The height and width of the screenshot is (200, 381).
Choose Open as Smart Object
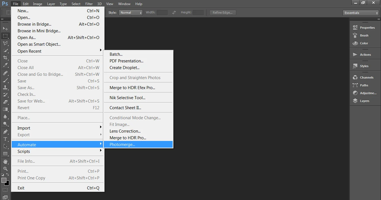tap(58, 44)
